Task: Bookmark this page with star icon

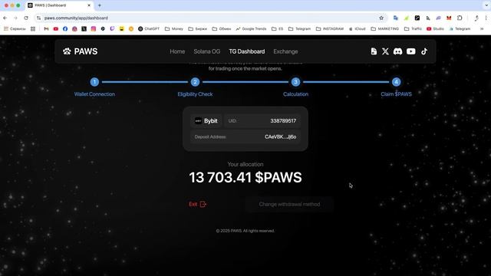Action: [381, 18]
